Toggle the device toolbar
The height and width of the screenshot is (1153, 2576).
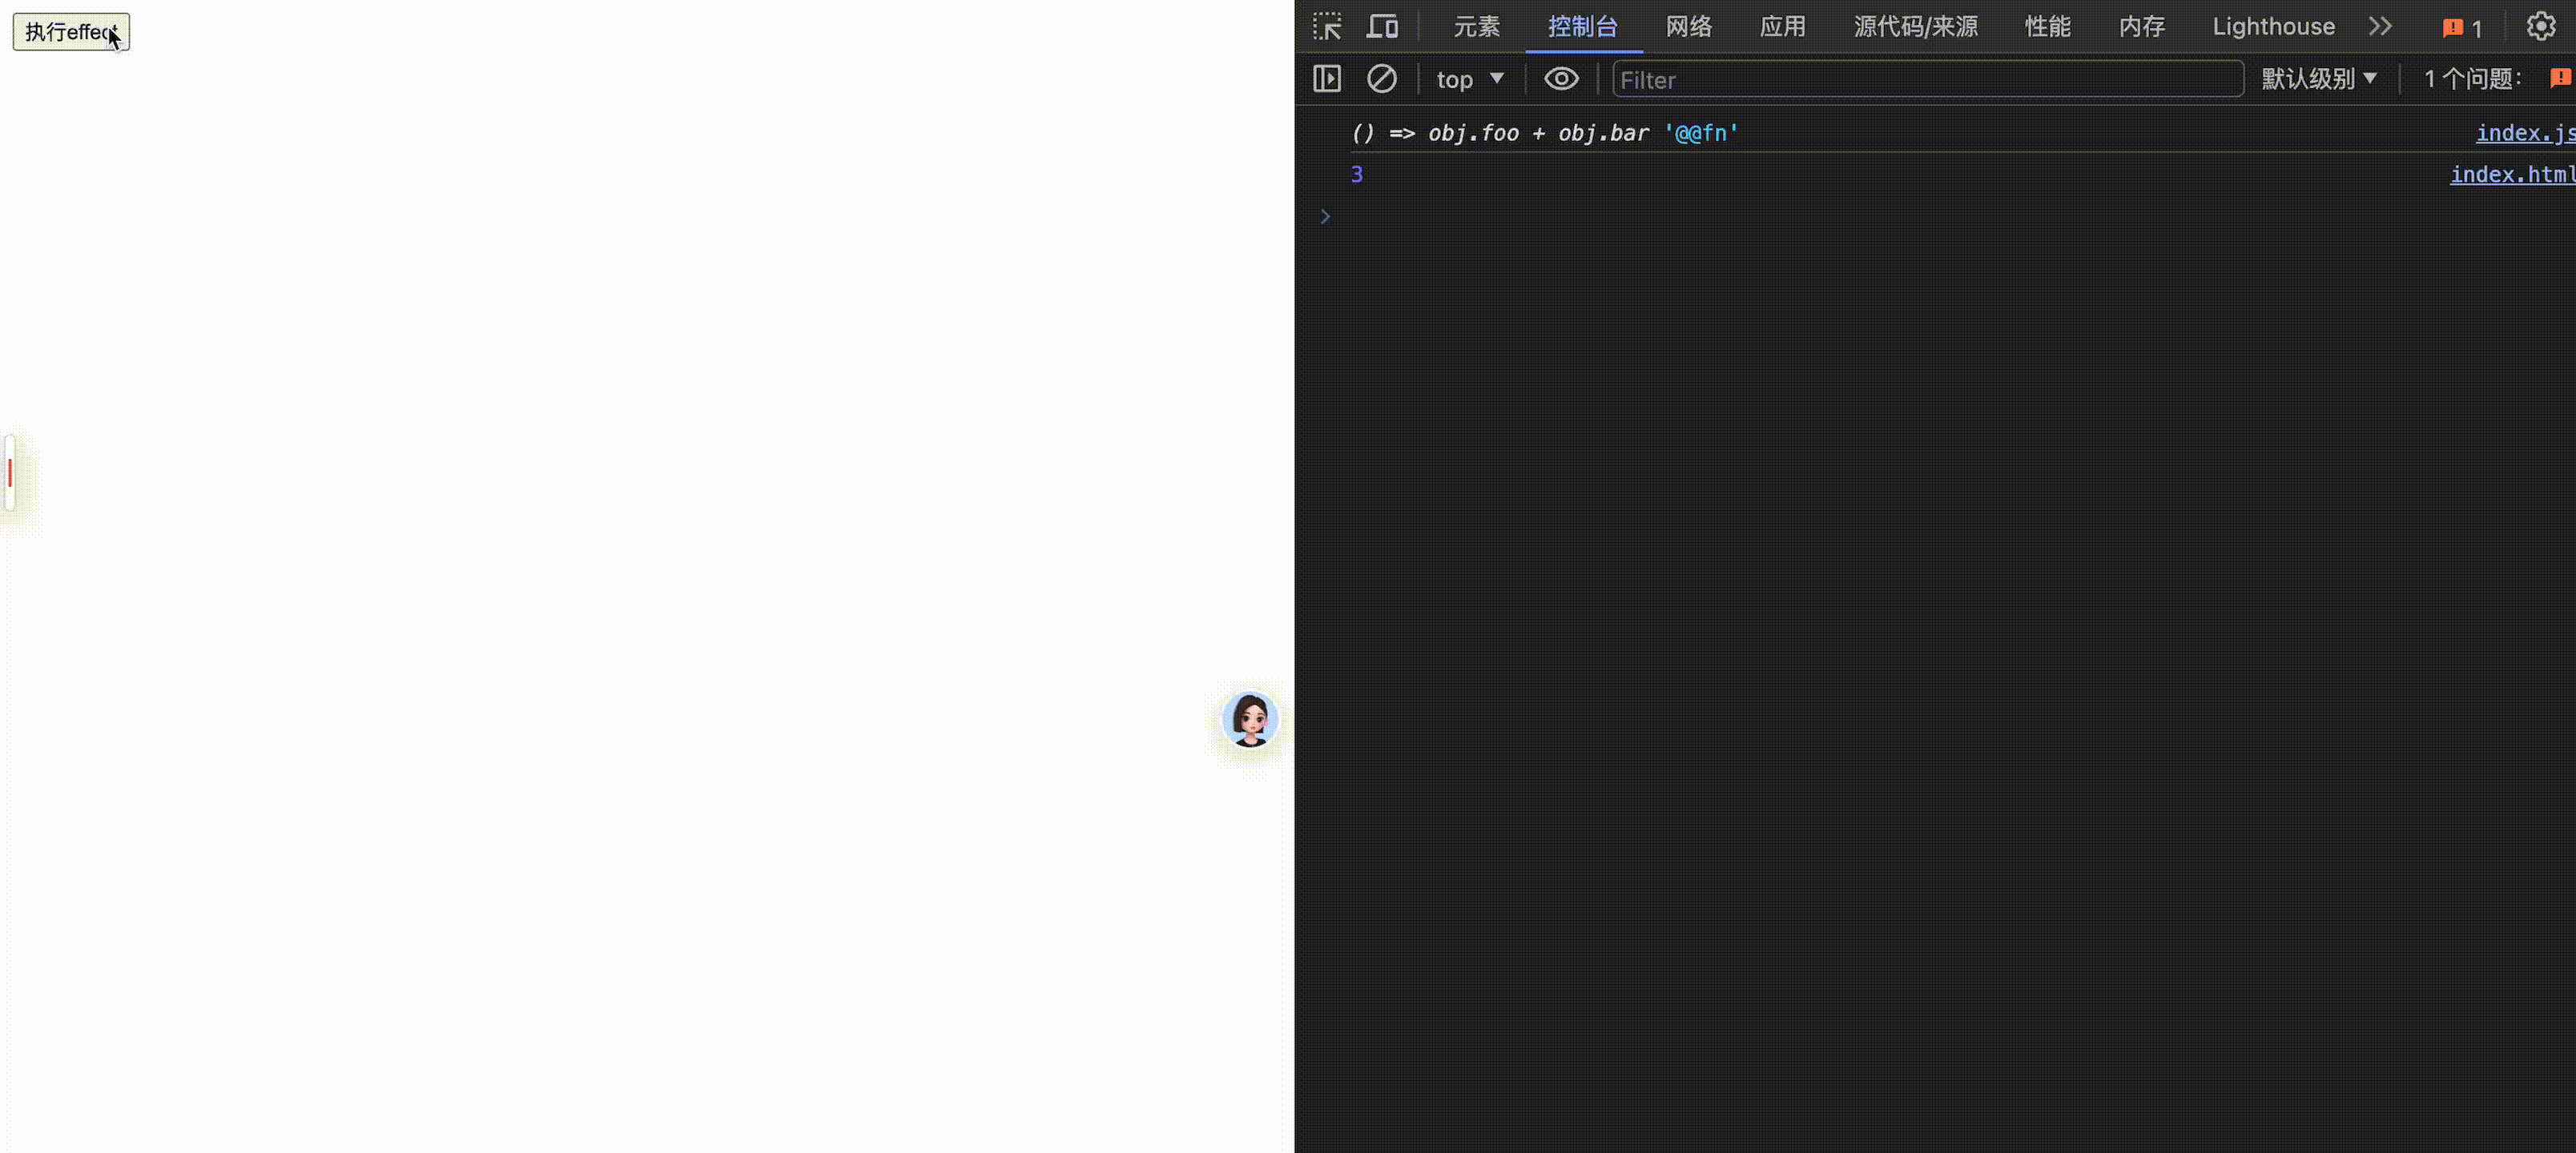(x=1383, y=26)
